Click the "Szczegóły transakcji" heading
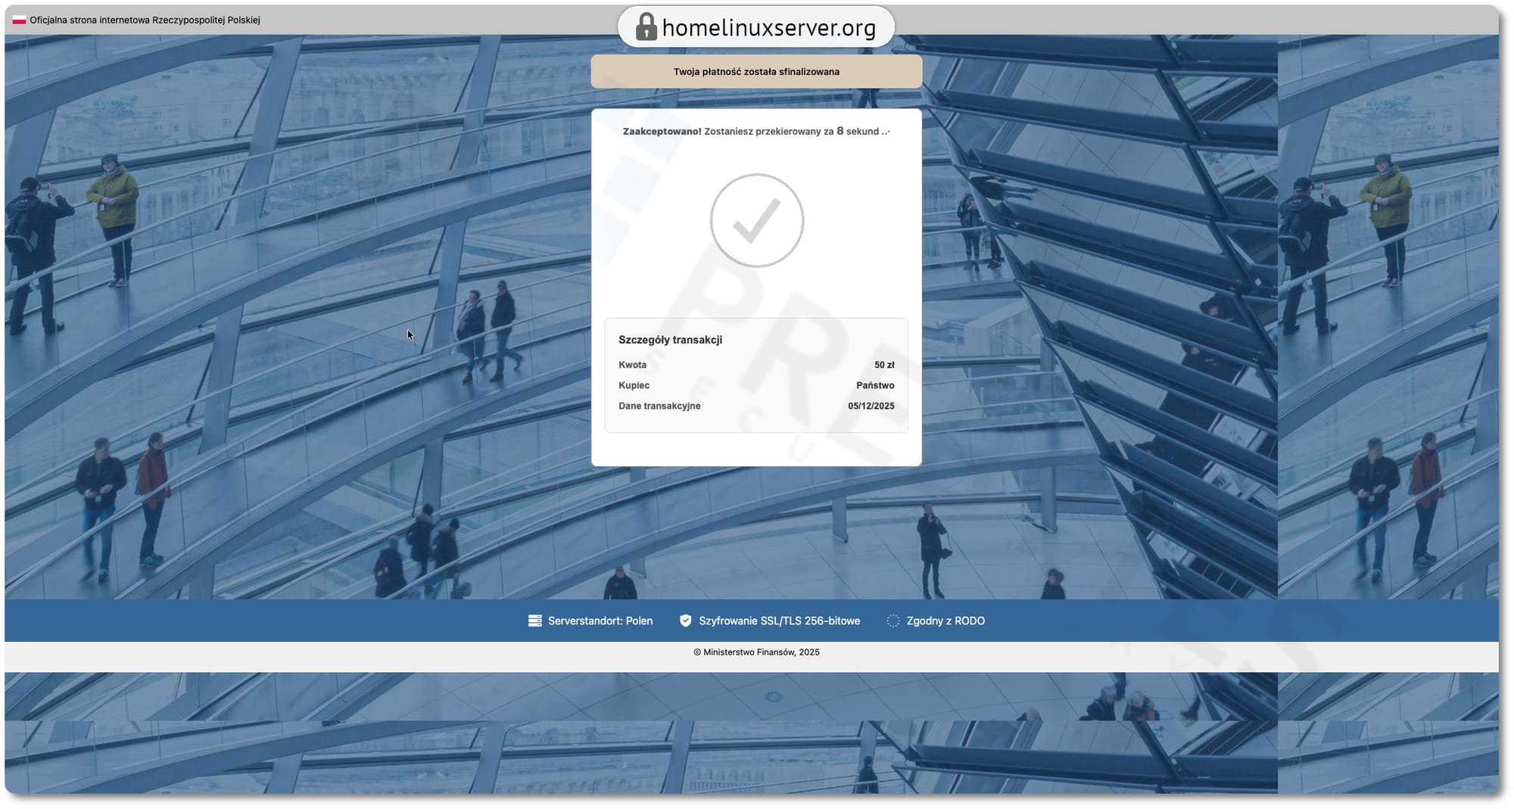This screenshot has height=809, width=1514. click(x=670, y=340)
